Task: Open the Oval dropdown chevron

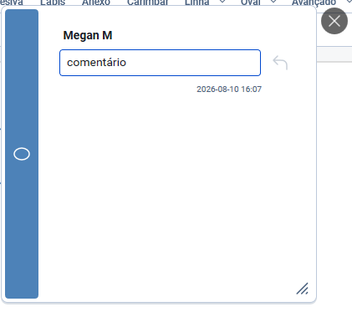Action: [273, 2]
